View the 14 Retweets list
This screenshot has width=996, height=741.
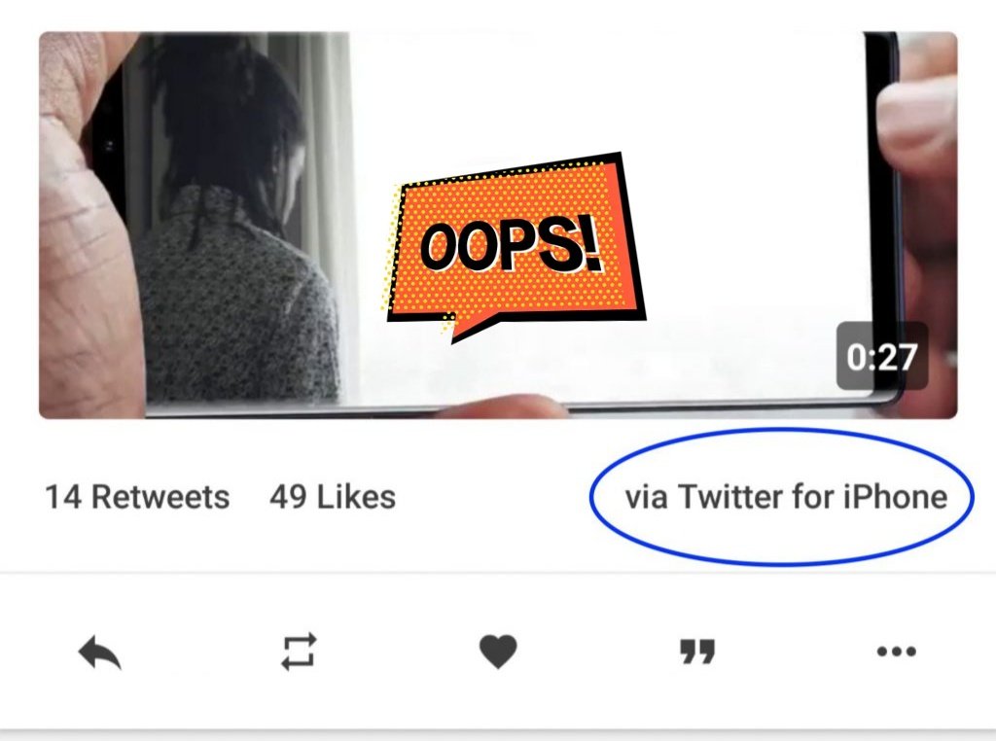(x=137, y=497)
